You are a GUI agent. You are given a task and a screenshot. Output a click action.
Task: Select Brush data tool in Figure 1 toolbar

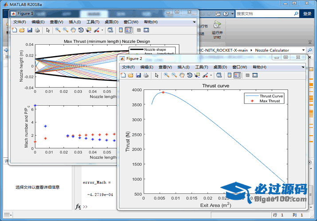(97, 30)
